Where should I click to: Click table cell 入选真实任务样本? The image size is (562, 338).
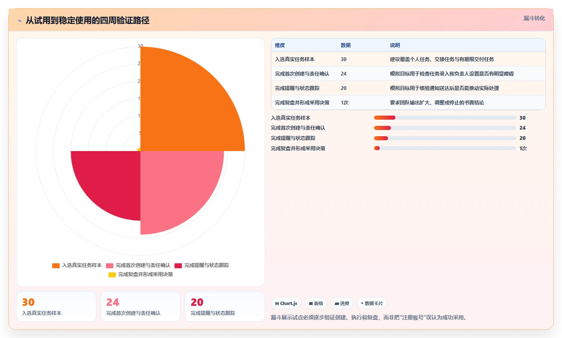pyautogui.click(x=295, y=59)
